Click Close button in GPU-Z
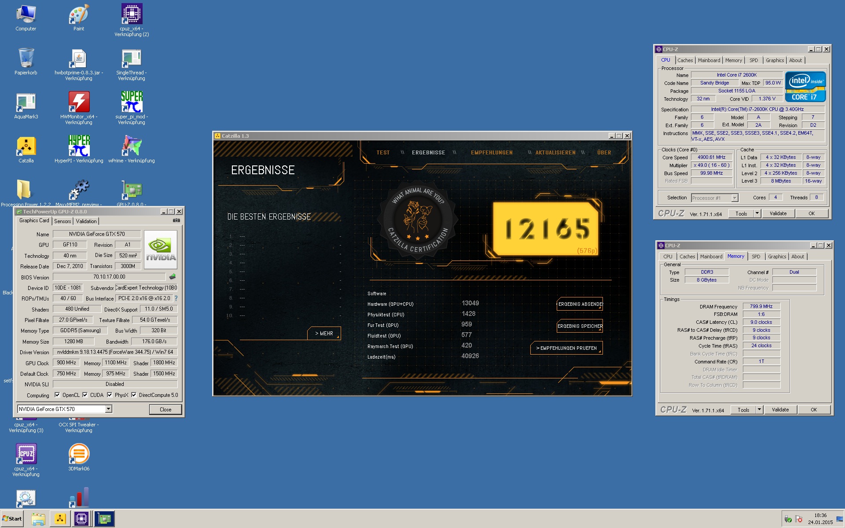This screenshot has height=528, width=845. coord(165,410)
